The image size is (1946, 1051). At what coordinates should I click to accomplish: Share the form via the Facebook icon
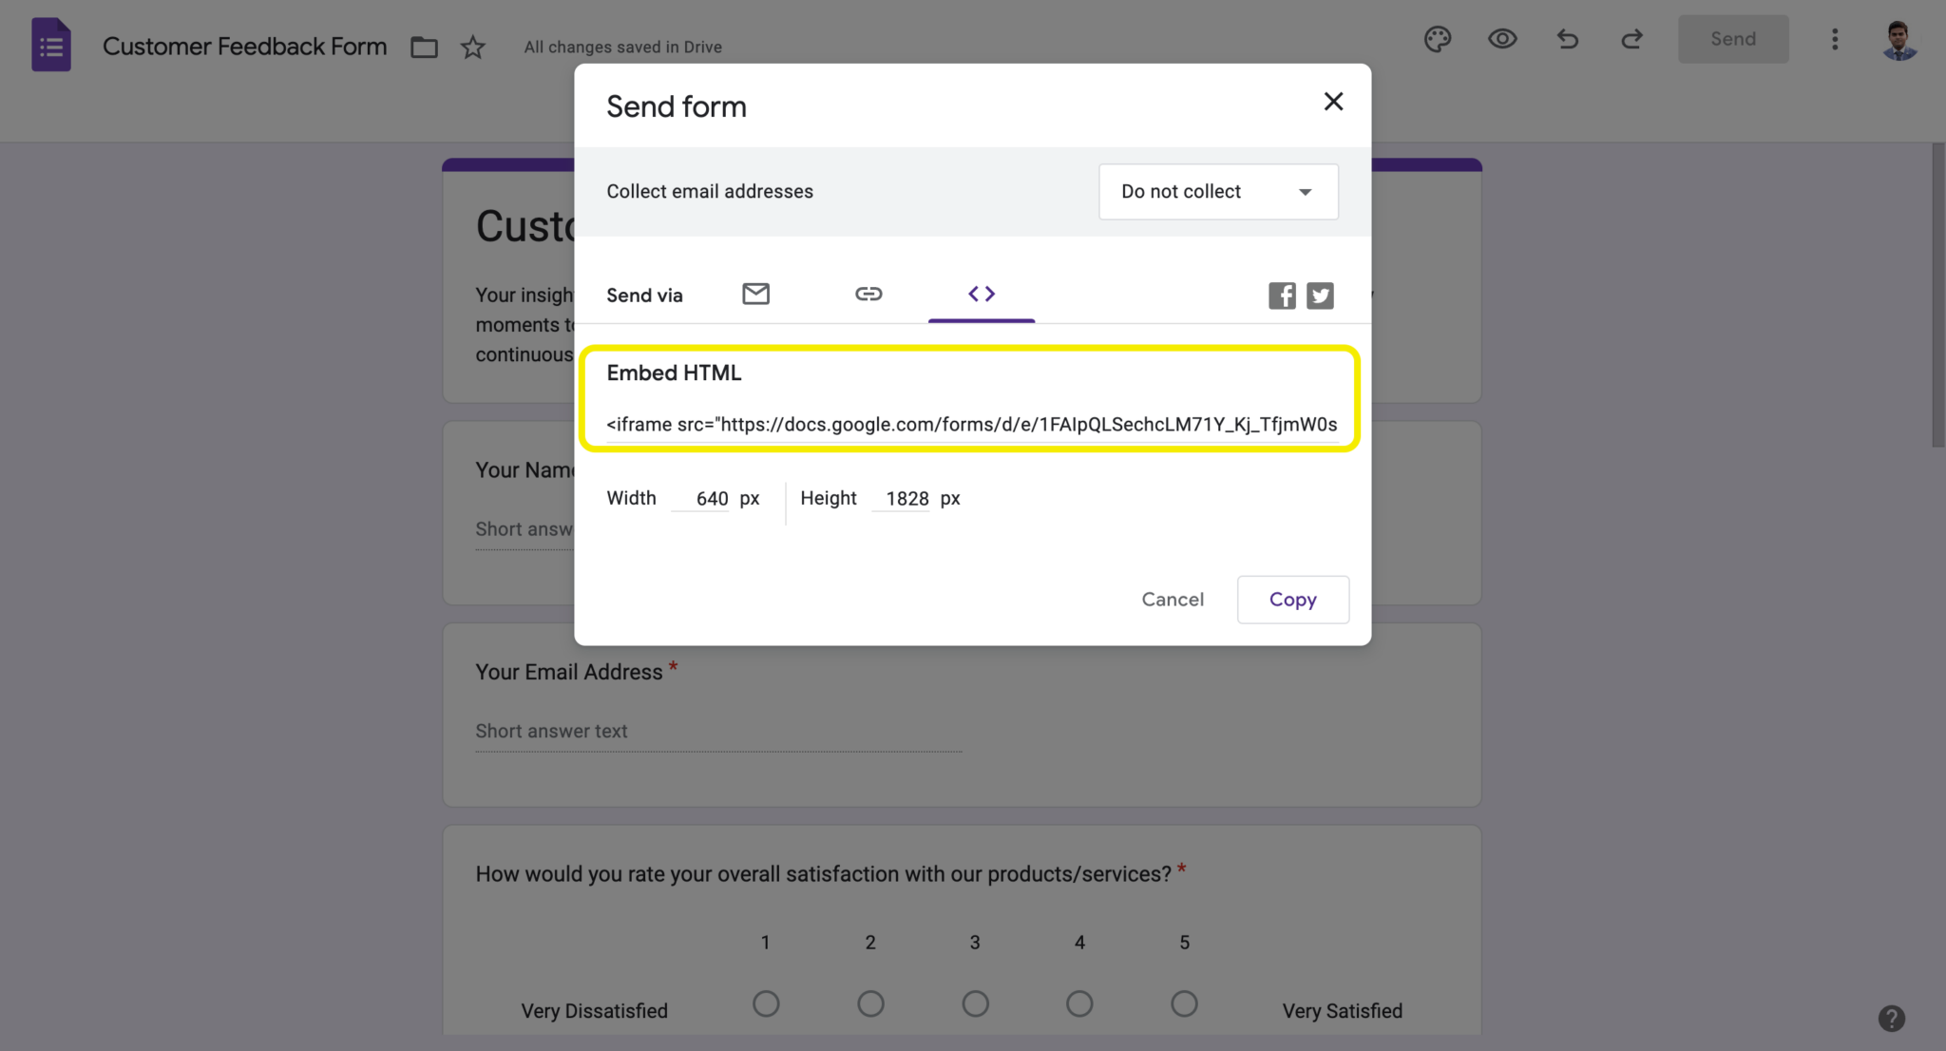[x=1281, y=296]
